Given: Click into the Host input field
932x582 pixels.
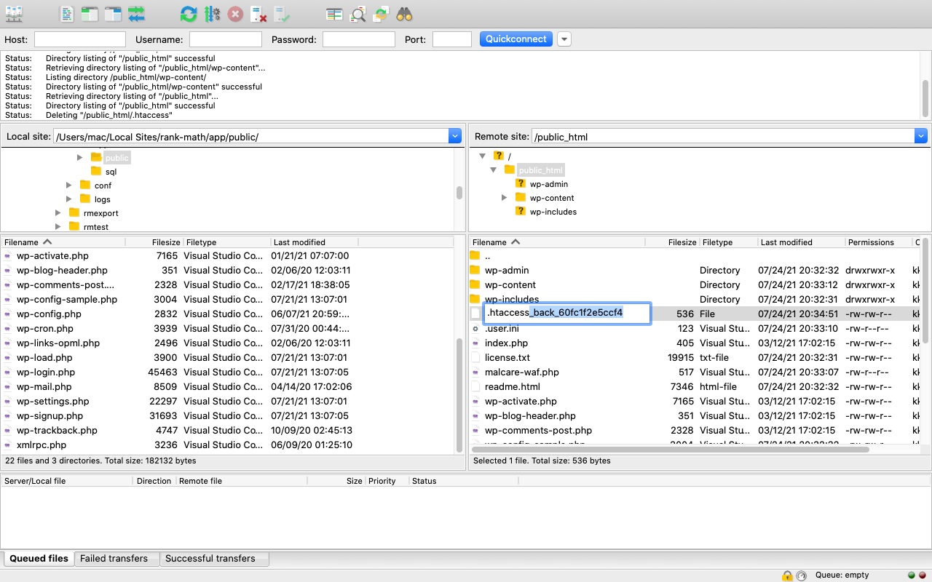Looking at the screenshot, I should tap(80, 39).
